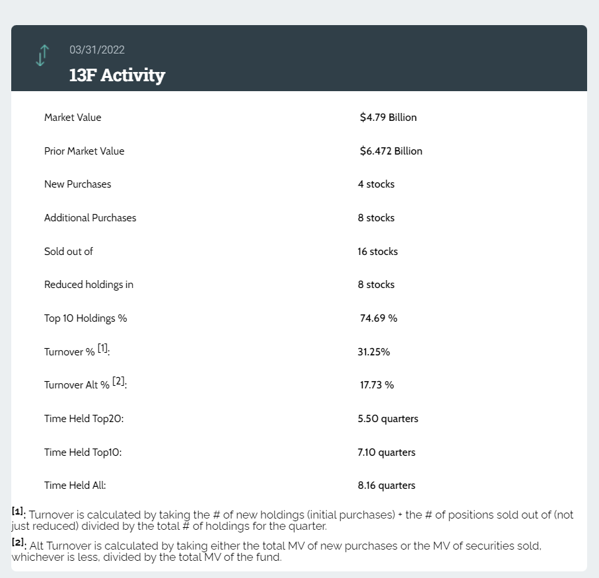Viewport: 599px width, 578px height.
Task: Click the 4 stocks value
Action: (376, 184)
